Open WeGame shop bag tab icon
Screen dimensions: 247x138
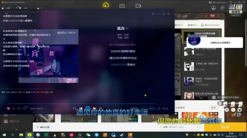(x=122, y=6)
